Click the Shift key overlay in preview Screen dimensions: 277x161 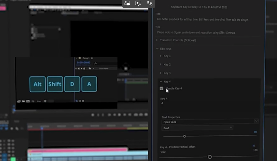pyautogui.click(x=55, y=84)
